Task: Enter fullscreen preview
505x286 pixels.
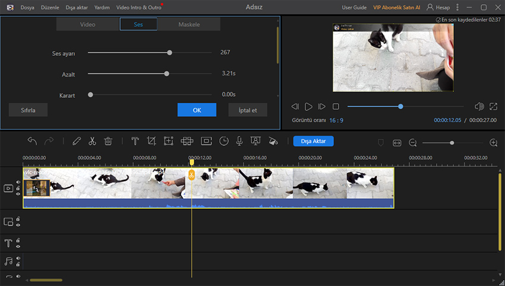Action: tap(493, 106)
